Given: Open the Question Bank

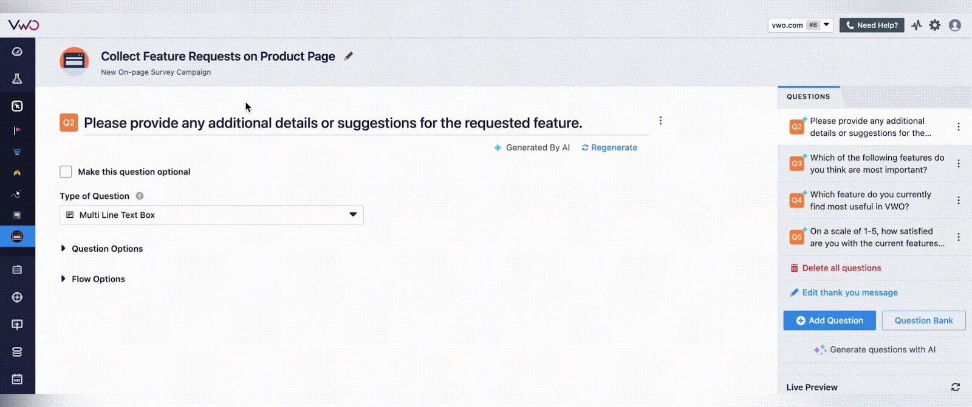Looking at the screenshot, I should click(x=923, y=320).
